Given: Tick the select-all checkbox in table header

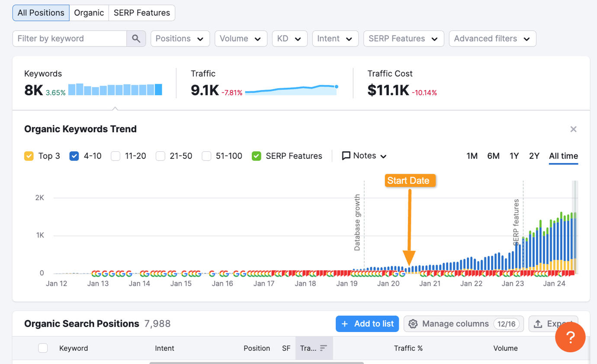Looking at the screenshot, I should pos(43,348).
